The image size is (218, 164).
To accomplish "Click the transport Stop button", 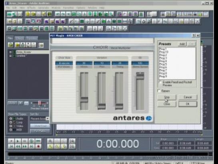I will pos(11,141).
